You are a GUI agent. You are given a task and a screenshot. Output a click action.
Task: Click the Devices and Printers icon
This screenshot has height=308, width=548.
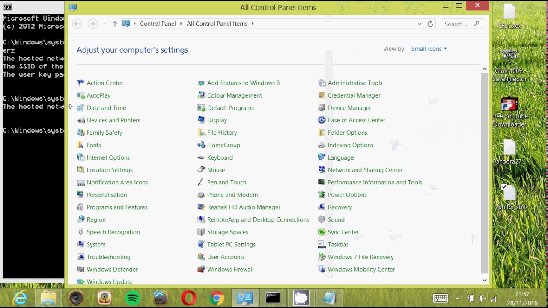[x=80, y=120]
